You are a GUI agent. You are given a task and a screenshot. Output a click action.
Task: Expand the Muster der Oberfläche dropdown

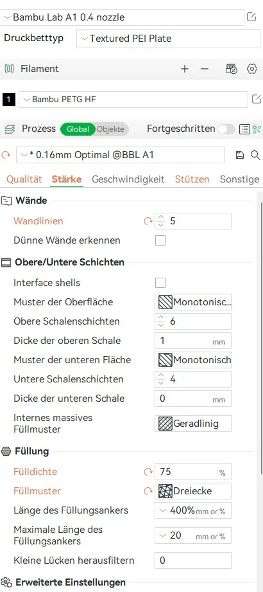point(193,302)
